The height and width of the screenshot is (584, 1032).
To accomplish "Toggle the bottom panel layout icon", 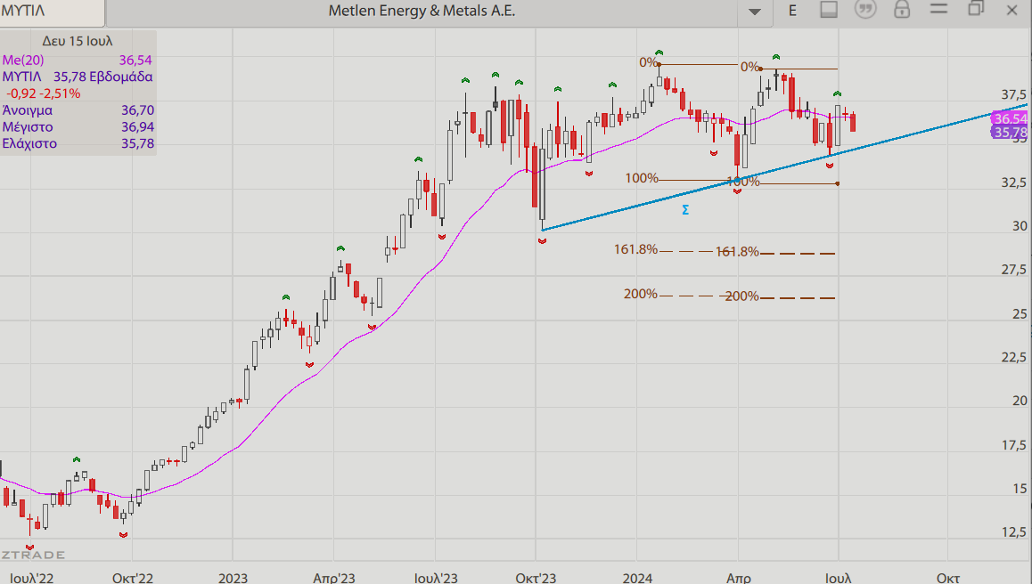I will click(x=829, y=10).
